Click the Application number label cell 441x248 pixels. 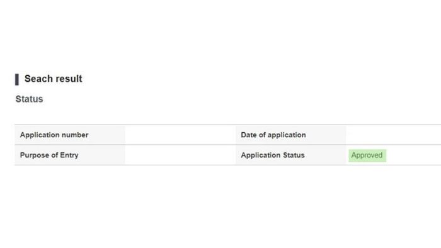coord(70,135)
